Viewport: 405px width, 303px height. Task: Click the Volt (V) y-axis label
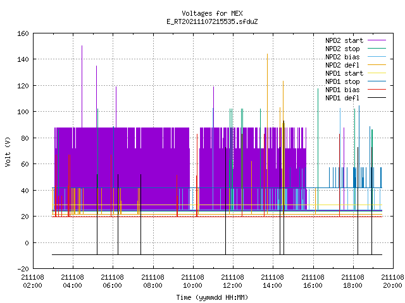pyautogui.click(x=8, y=151)
